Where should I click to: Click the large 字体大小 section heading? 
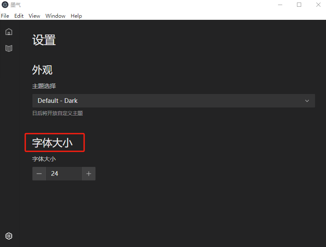pyautogui.click(x=53, y=143)
